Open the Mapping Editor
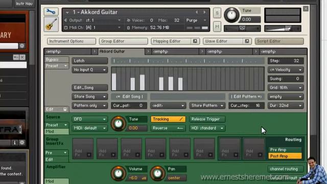Screen dimensions: 327x184 point(171,41)
